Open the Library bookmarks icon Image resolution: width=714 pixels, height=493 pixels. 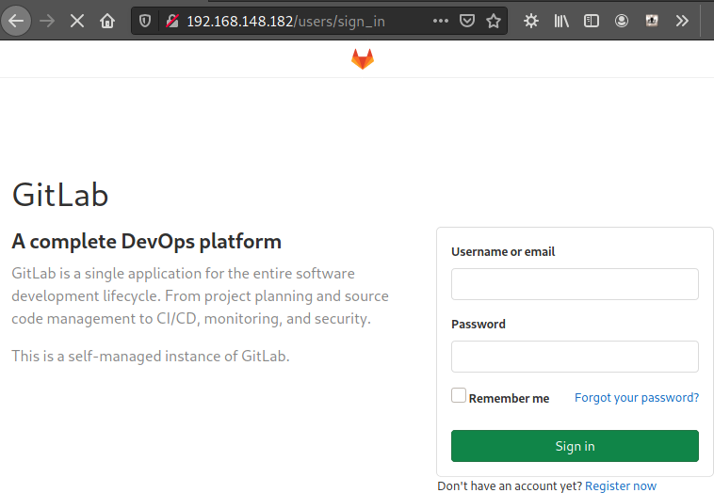click(x=561, y=21)
